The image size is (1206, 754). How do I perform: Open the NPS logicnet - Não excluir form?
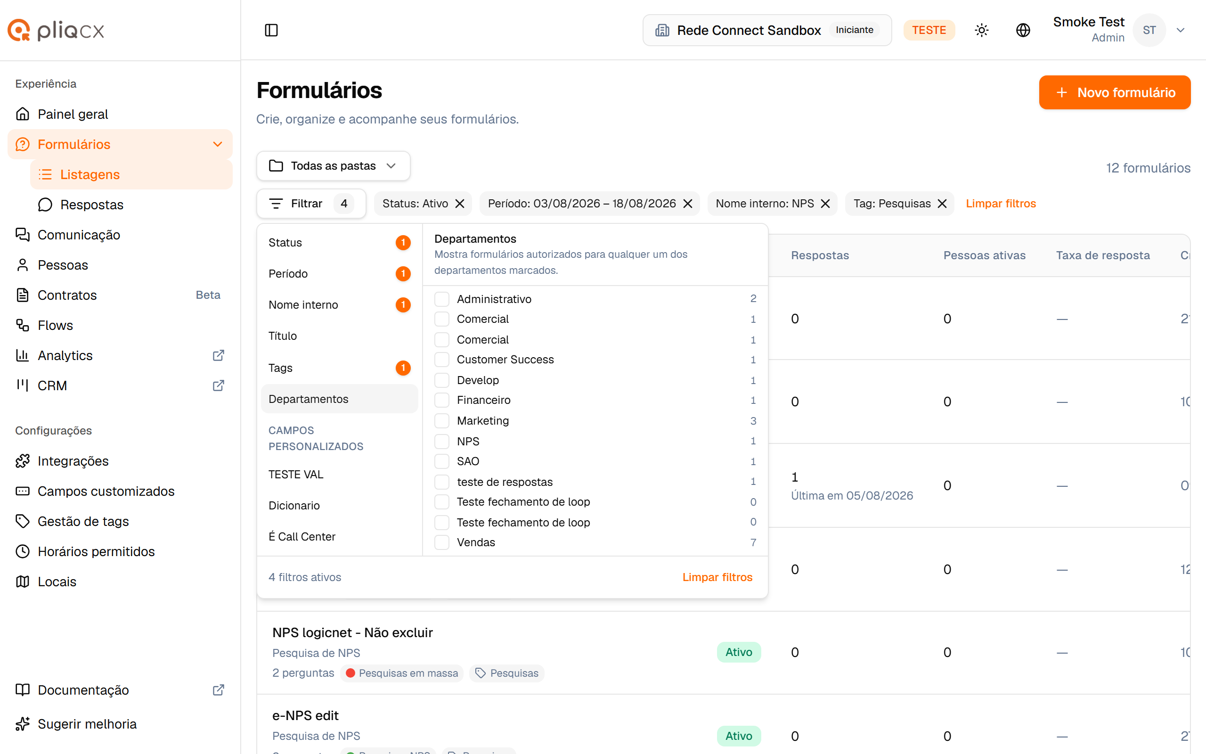pos(352,632)
